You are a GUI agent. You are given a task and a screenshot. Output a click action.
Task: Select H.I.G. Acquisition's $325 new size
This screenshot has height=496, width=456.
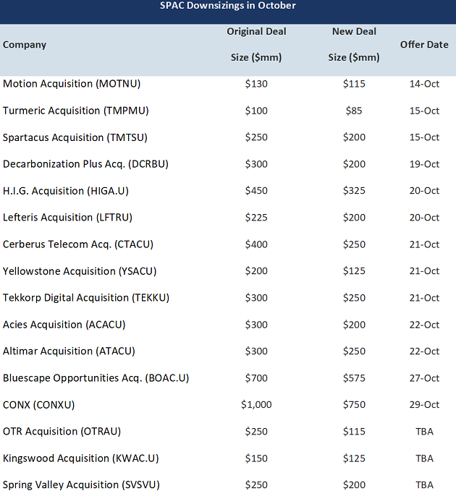coord(354,191)
